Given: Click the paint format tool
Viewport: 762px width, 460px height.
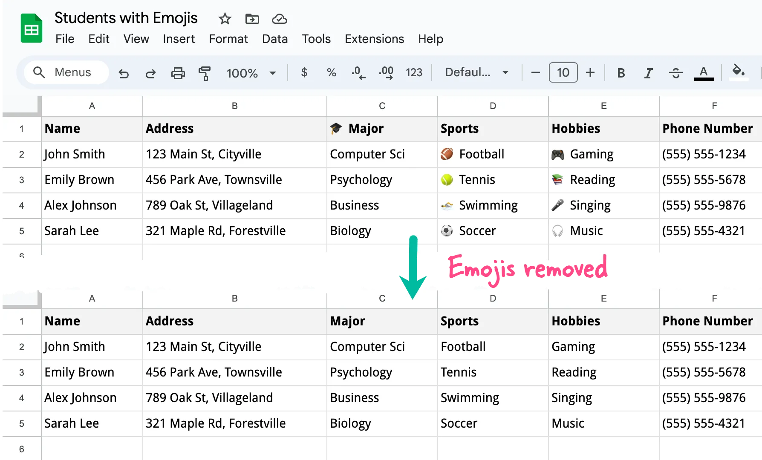Looking at the screenshot, I should [x=205, y=73].
